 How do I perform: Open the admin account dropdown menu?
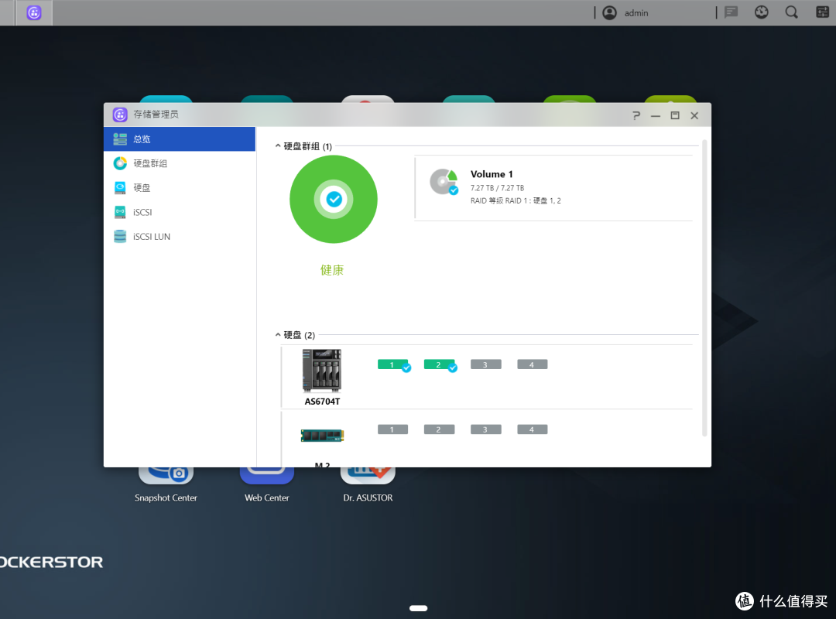(636, 12)
